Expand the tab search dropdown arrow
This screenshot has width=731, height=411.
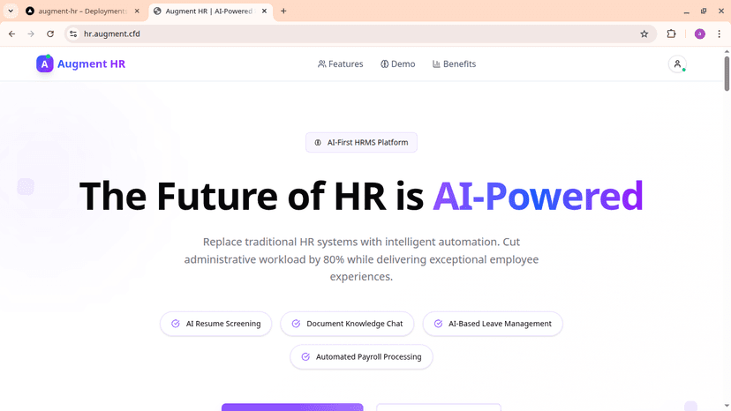point(9,11)
